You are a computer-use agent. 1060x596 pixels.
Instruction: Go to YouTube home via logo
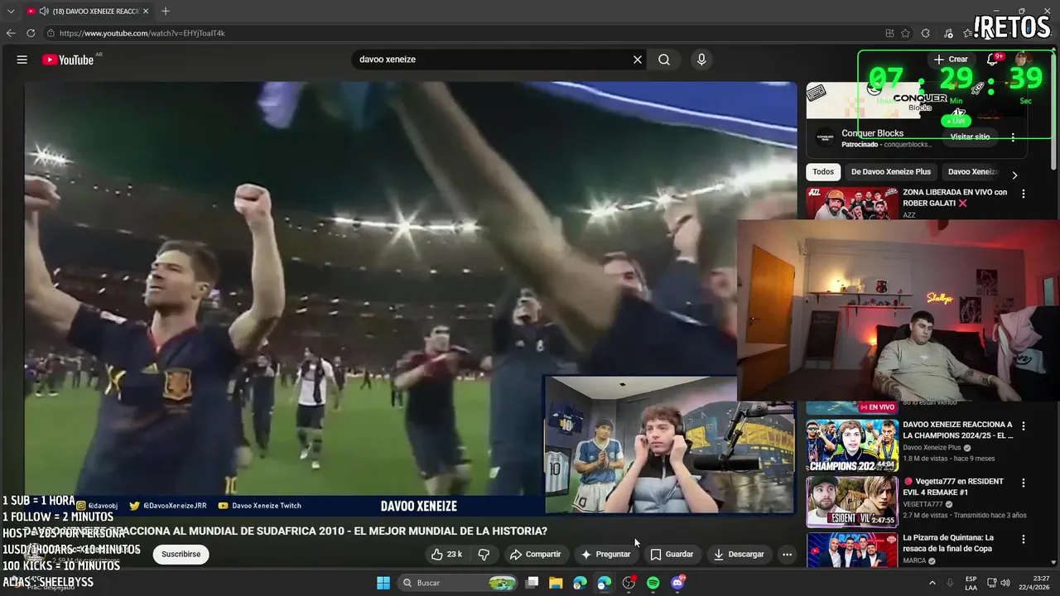click(68, 60)
